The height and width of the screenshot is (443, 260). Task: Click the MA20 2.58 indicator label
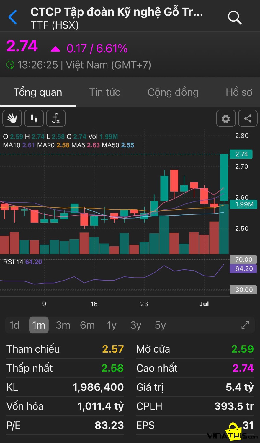point(53,145)
